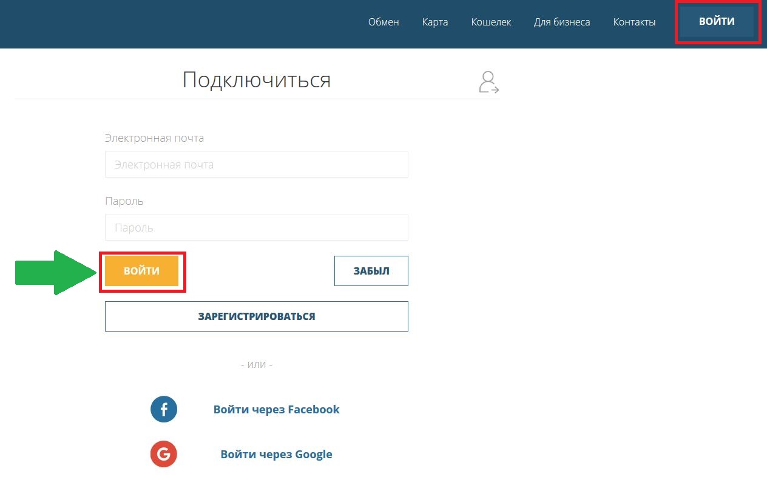Image resolution: width=767 pixels, height=477 pixels.
Task: Click the Войти через Facebook link
Action: 276,409
